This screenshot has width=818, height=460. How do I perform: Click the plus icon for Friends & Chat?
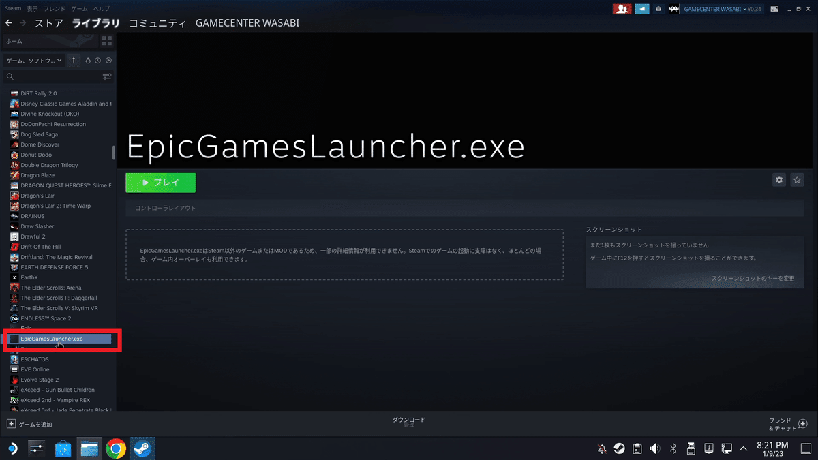click(803, 423)
